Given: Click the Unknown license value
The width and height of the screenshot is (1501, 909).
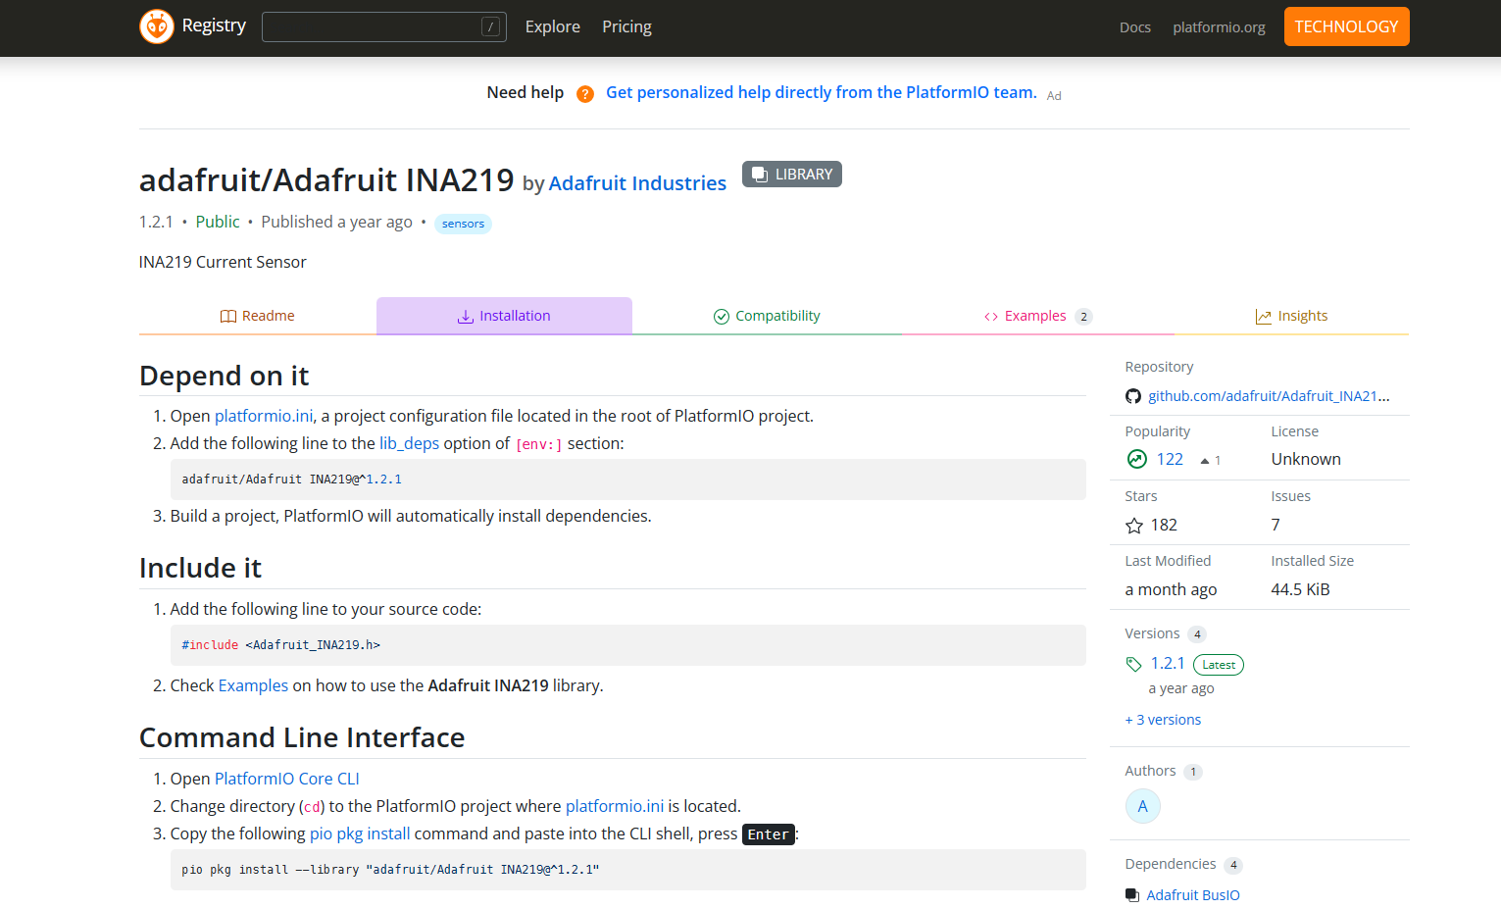Looking at the screenshot, I should click(1306, 459).
